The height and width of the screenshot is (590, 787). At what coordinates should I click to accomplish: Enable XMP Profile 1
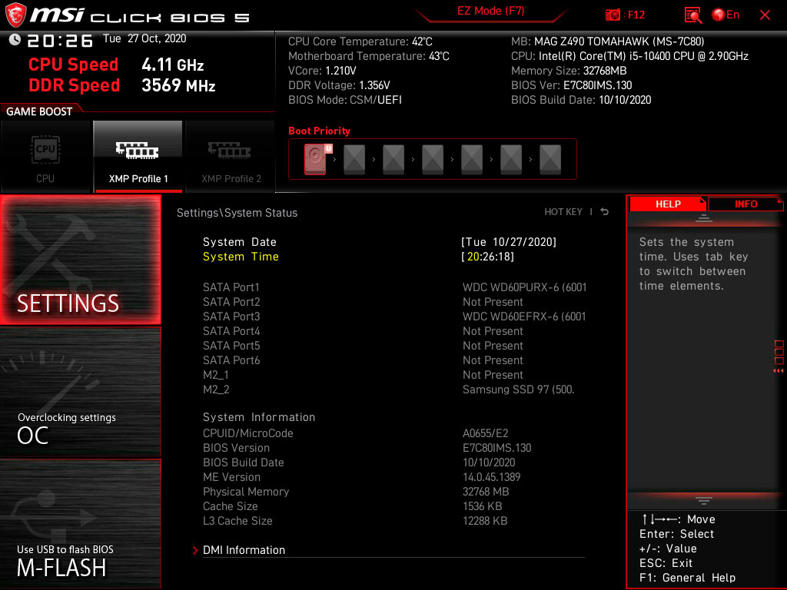coord(138,157)
